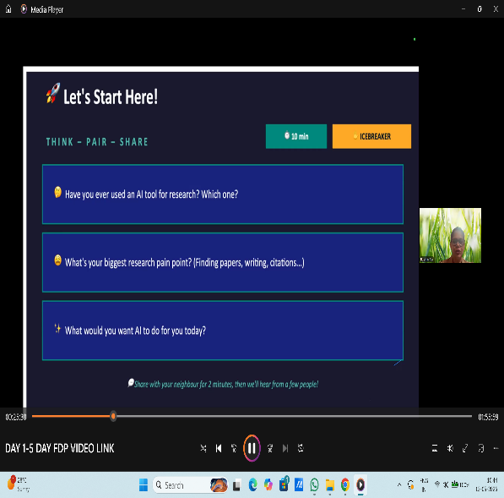The image size is (504, 498).
Task: Mute the volume speaker icon
Action: pos(450,448)
